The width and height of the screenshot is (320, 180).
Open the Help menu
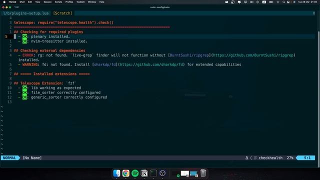[101, 2]
